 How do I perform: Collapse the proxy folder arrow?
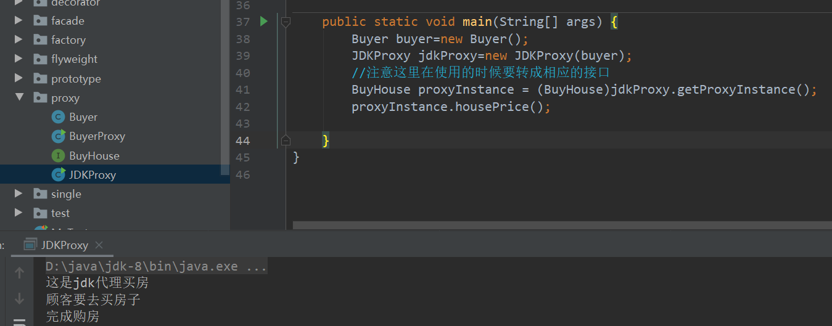pos(19,97)
